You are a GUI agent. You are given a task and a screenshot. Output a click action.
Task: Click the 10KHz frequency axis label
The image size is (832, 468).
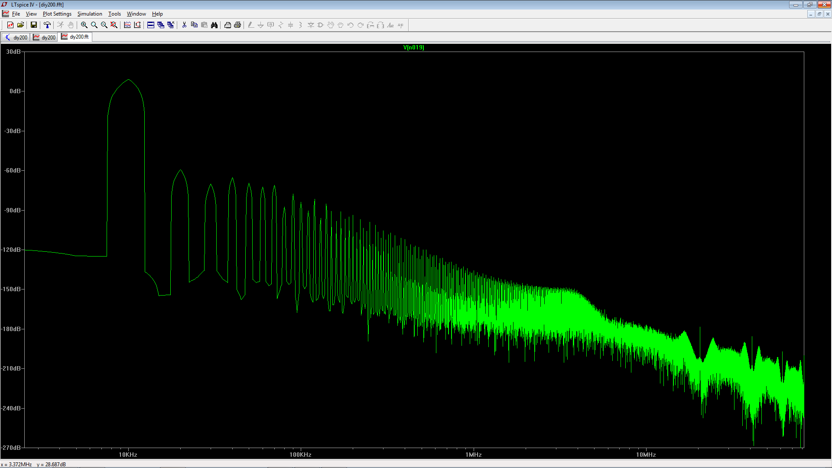[128, 455]
